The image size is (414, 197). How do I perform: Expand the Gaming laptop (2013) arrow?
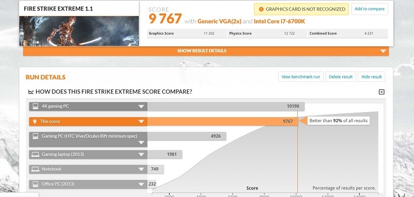(141, 154)
